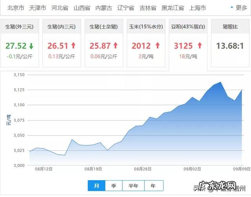Screen dimensions: 251x197
Task: Click the 3,125 y-axis label
Action: [19, 90]
